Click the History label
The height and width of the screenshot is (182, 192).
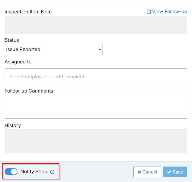click(13, 126)
